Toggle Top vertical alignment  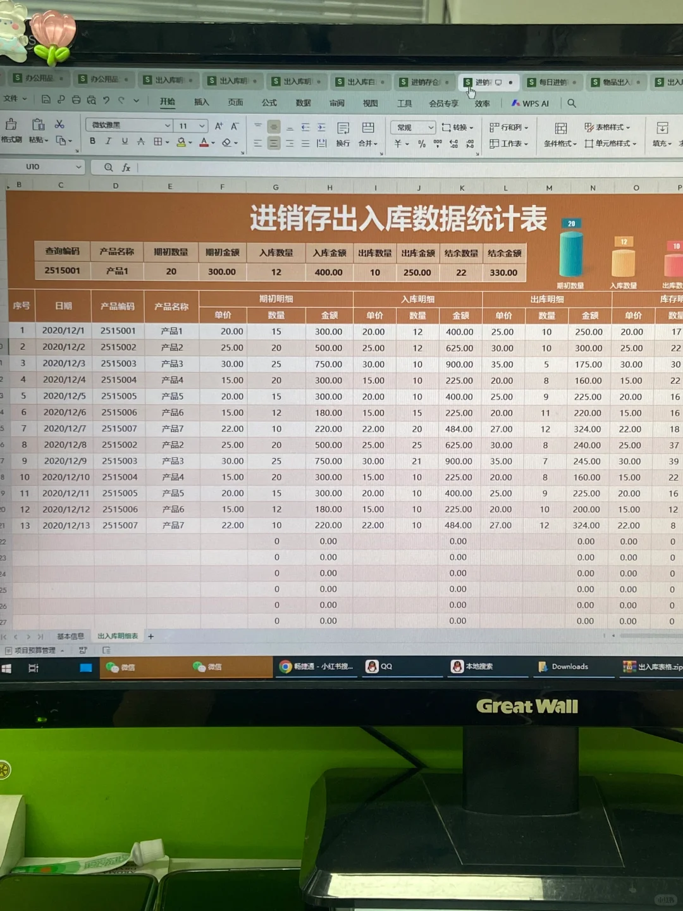(x=257, y=127)
